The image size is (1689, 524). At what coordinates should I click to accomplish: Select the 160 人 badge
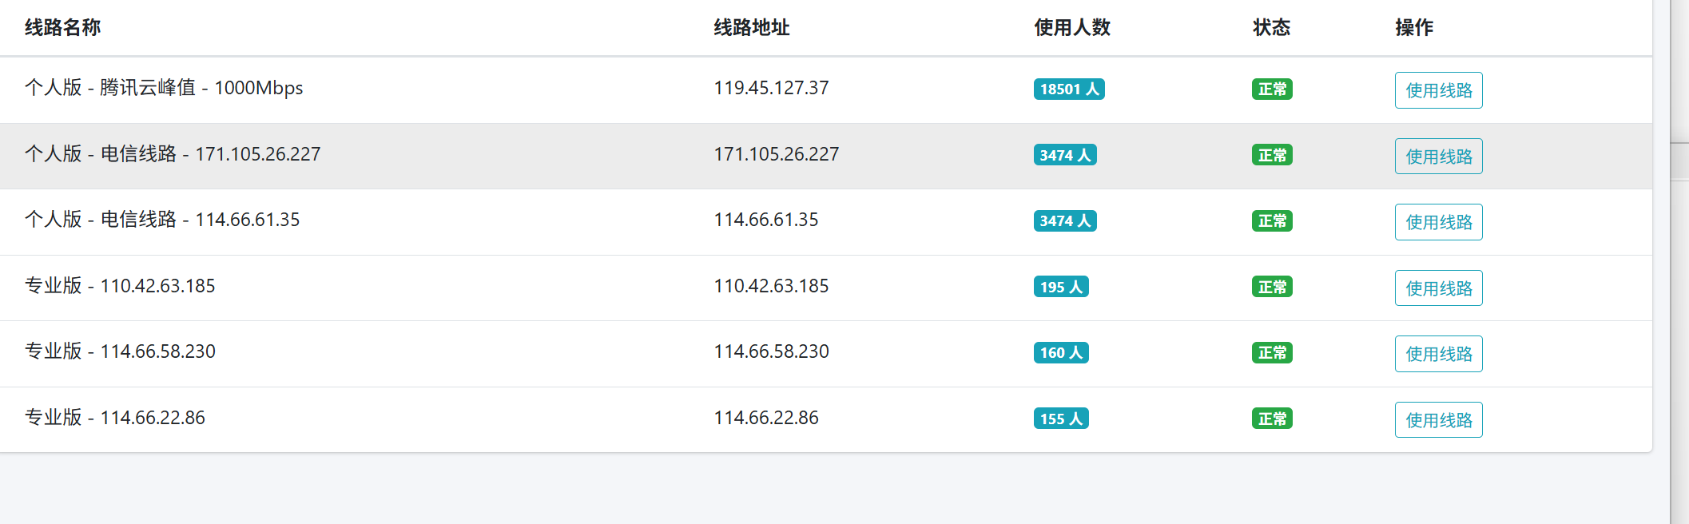[x=1061, y=353]
